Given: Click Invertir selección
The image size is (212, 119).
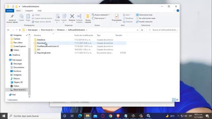Looking at the screenshot, I should 144,21.
